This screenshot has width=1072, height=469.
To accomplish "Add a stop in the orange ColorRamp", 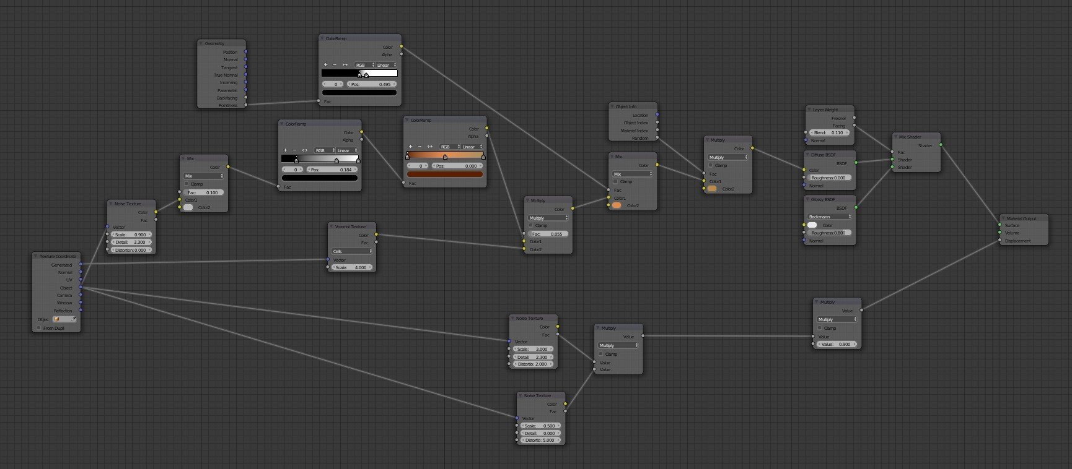I will point(410,147).
